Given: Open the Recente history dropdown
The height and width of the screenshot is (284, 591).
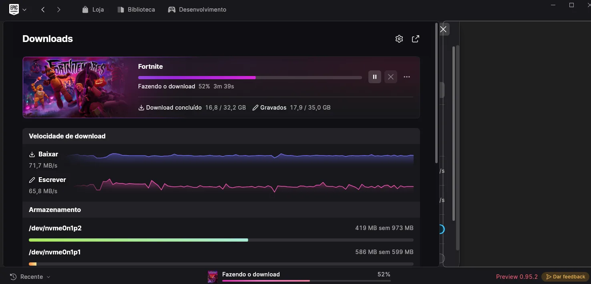Looking at the screenshot, I should click(x=30, y=277).
